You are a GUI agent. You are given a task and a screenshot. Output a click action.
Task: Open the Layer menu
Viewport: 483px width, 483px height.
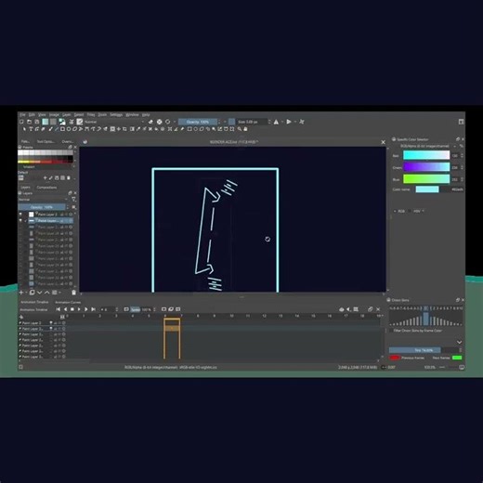coord(66,114)
